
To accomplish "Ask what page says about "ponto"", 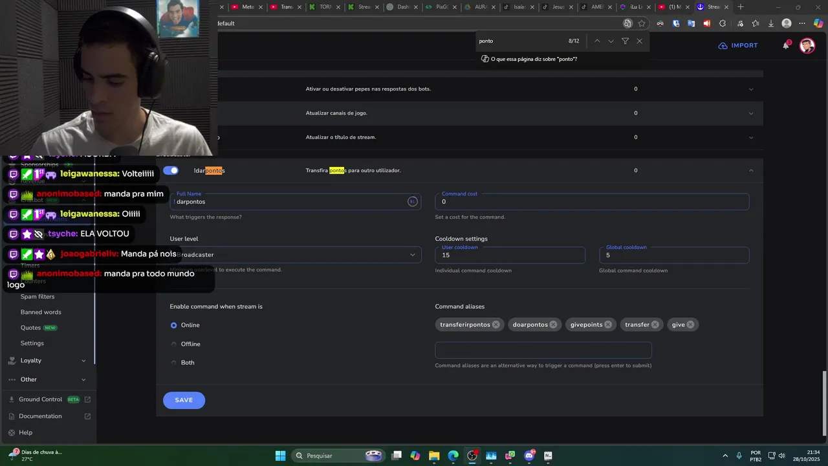I will click(x=529, y=59).
